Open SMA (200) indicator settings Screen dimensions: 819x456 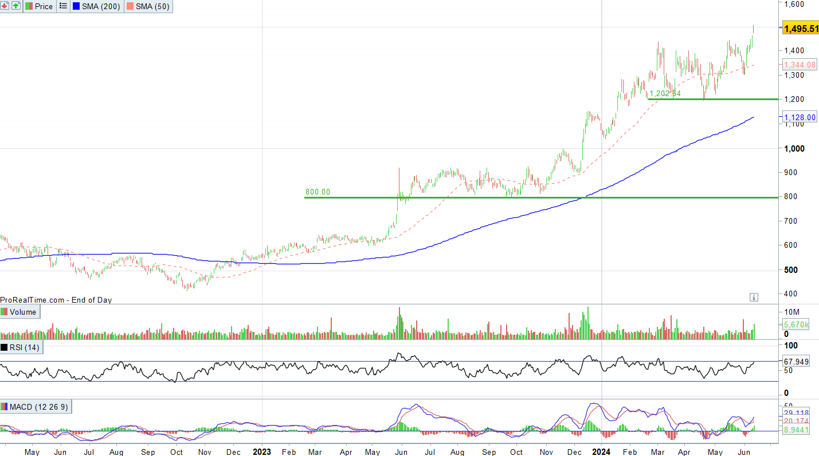(101, 6)
